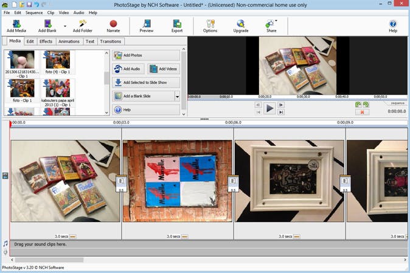This screenshot has width=410, height=273.
Task: Click the Add Audio button
Action: (128, 69)
